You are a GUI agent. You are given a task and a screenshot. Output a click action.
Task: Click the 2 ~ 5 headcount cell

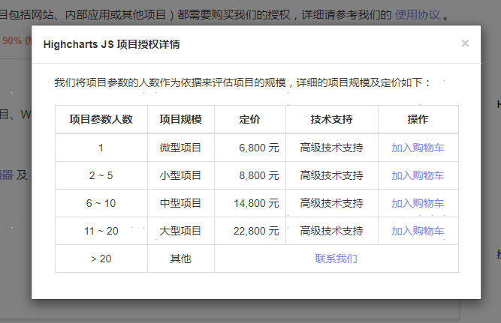tap(101, 175)
